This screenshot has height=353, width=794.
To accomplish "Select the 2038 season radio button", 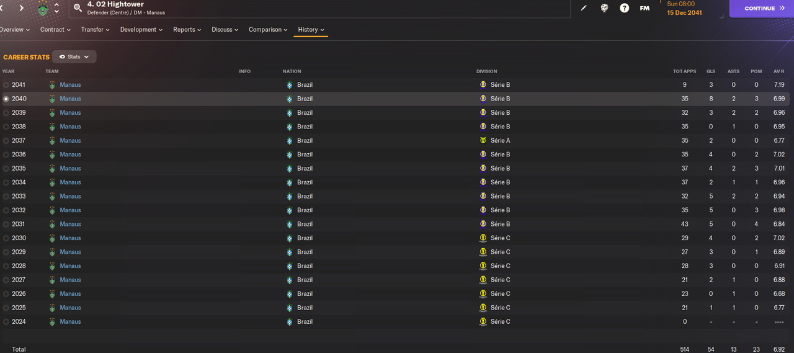I will point(6,127).
